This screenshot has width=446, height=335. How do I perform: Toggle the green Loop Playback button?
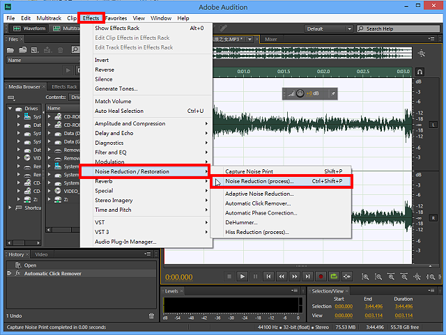[x=334, y=276]
